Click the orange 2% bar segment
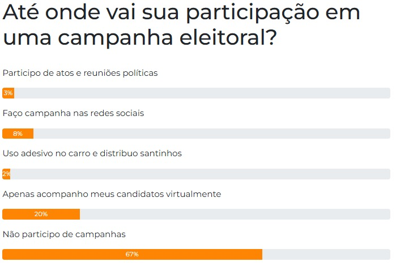Viewport: 396px width, 266px height. [x=6, y=174]
